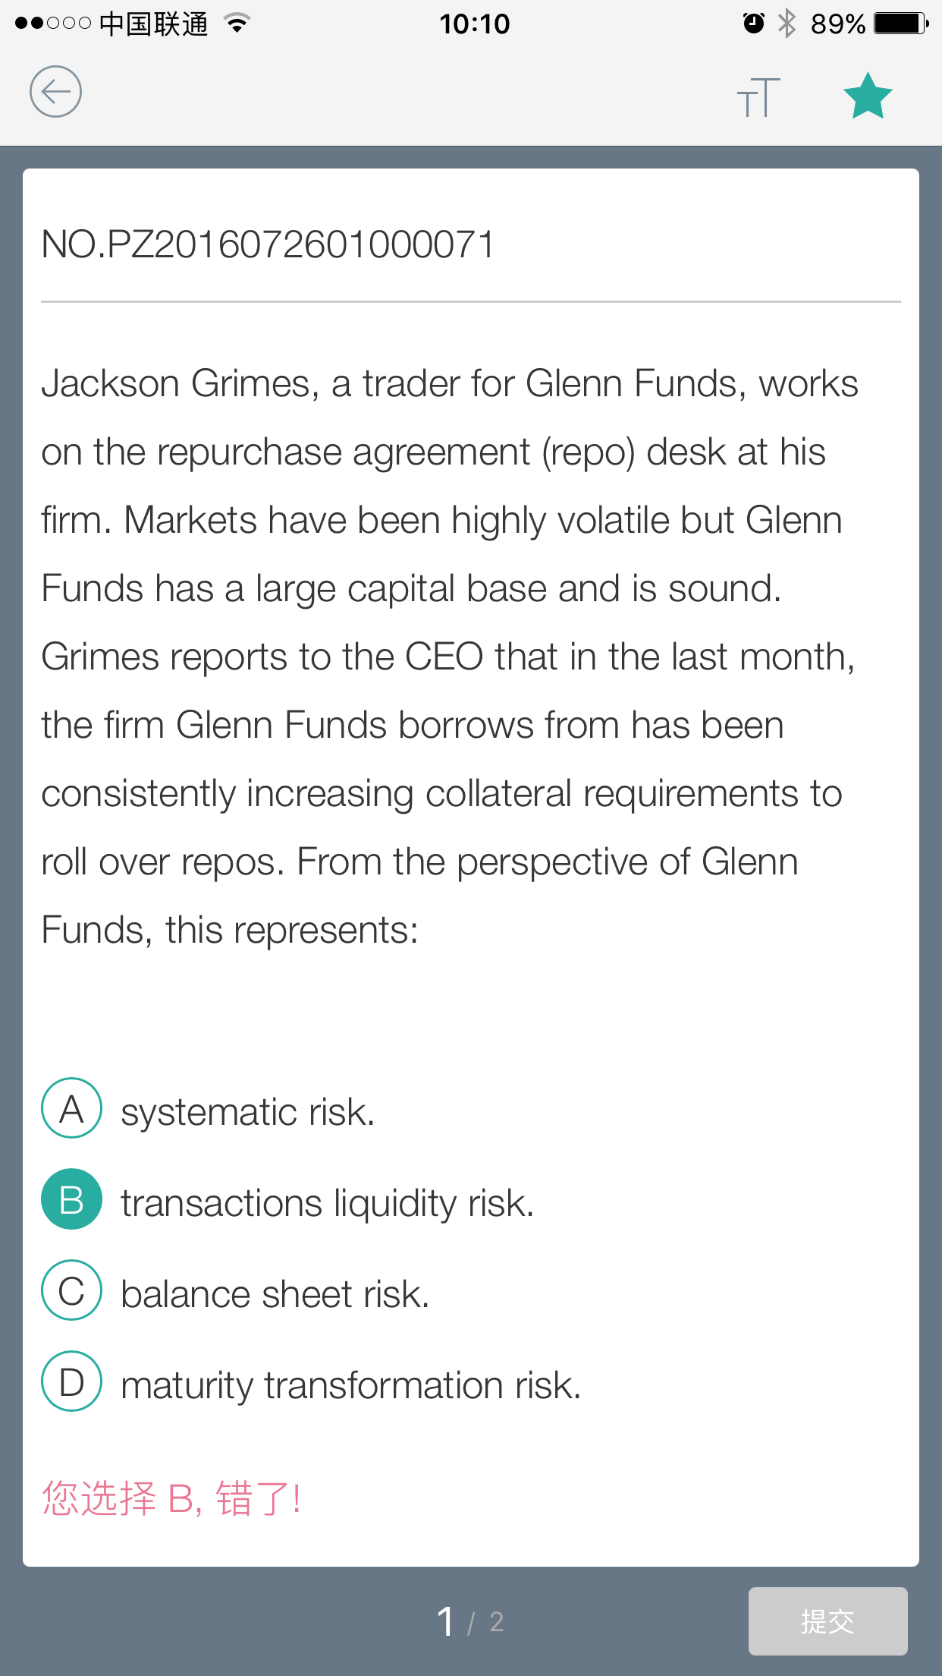Toggle the green favorite star
This screenshot has height=1676, width=942.
(x=868, y=96)
